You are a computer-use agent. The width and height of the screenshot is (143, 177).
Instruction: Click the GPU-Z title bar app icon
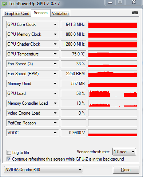click(x=4, y=4)
